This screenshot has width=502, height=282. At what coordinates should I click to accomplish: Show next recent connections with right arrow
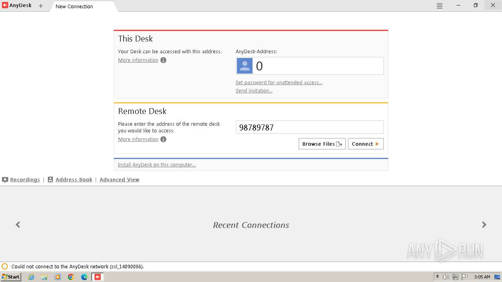[484, 224]
